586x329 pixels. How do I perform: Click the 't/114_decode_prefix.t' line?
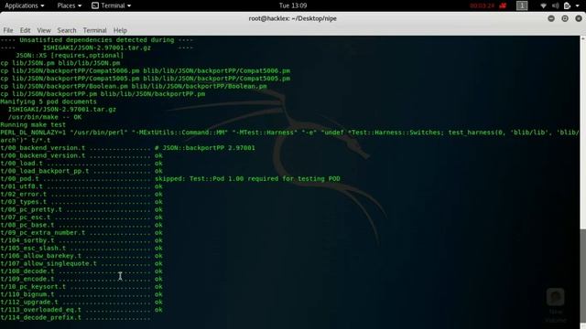coord(75,317)
